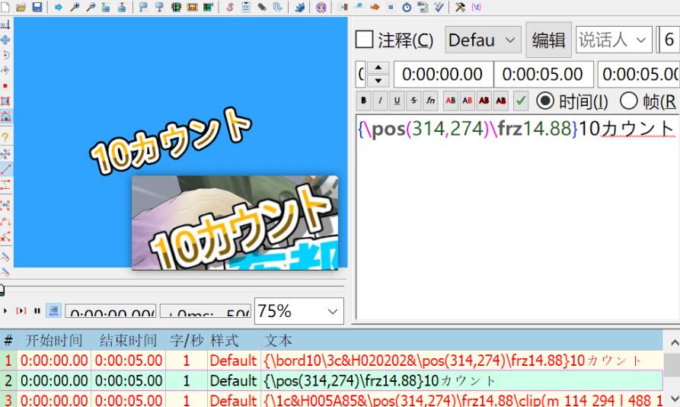Image resolution: width=680 pixels, height=407 pixels.
Task: Open a subtitle file with folder icon
Action: pyautogui.click(x=21, y=7)
